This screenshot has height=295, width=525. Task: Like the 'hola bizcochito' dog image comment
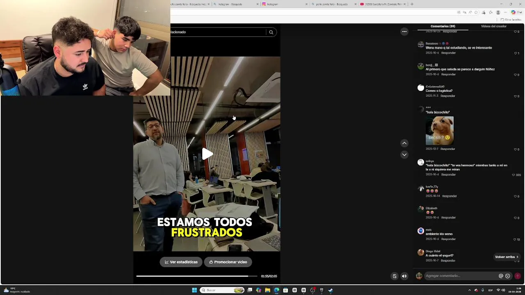click(x=516, y=150)
